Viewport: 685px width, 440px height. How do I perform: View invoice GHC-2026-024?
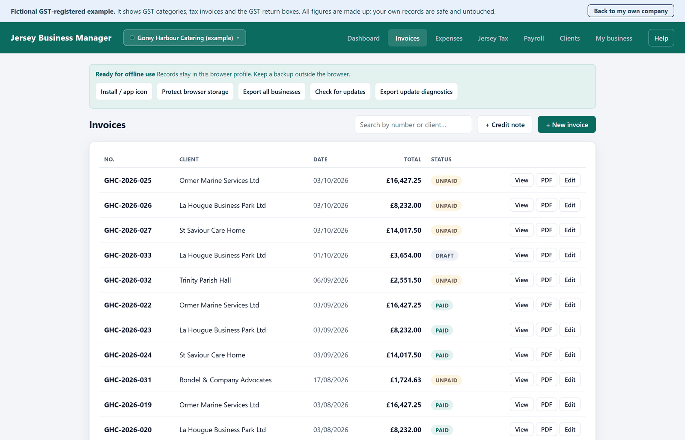(x=521, y=354)
